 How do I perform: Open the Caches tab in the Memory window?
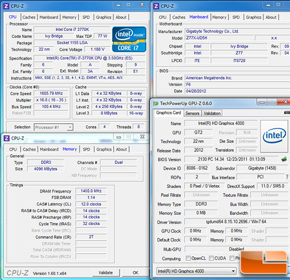pos(29,149)
